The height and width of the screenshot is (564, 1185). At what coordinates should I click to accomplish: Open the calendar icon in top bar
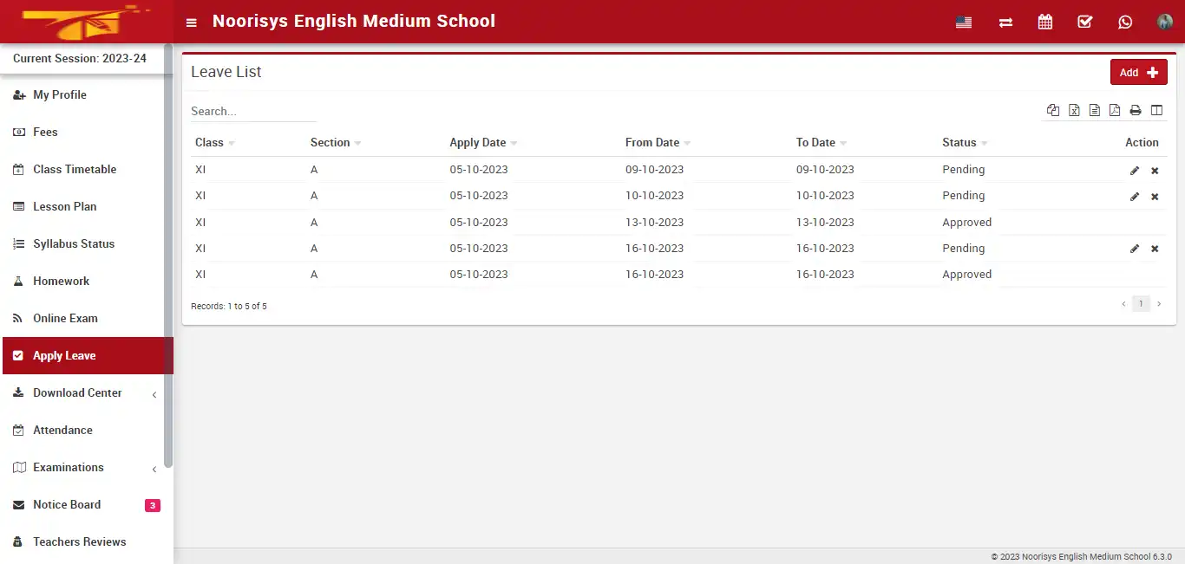[1045, 23]
